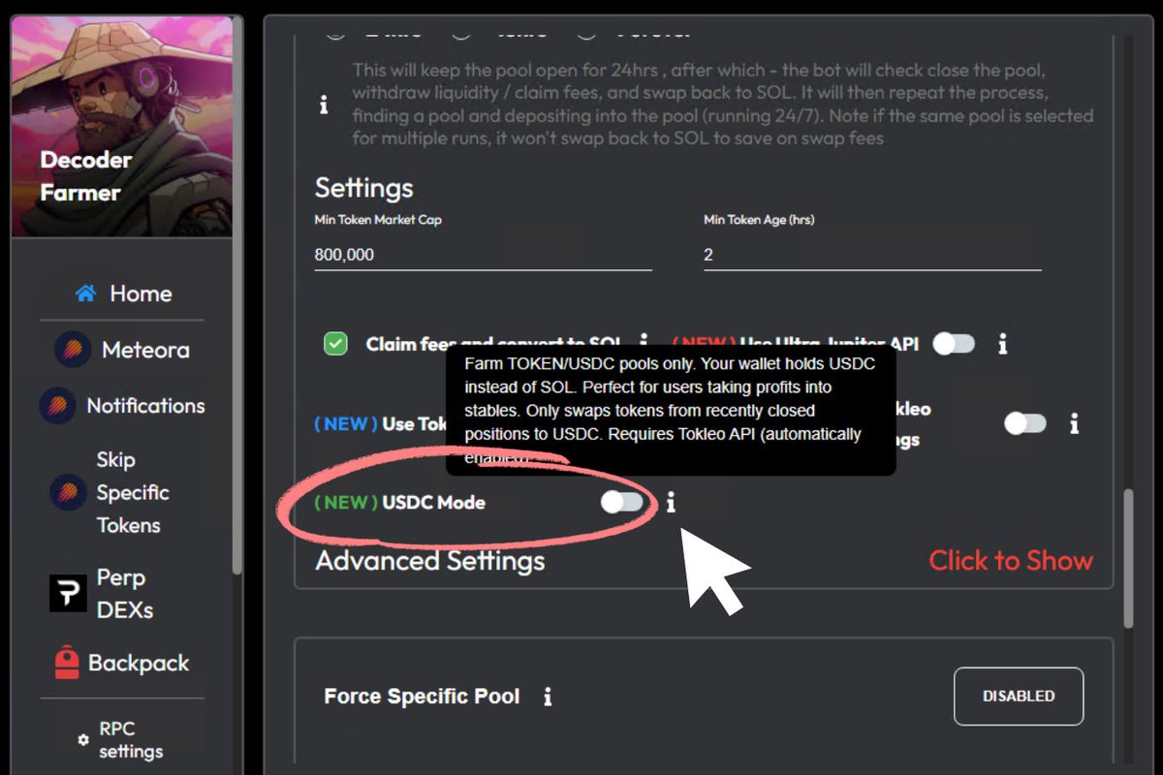This screenshot has width=1163, height=775.
Task: Click the main panel vertical scrollbar
Action: pyautogui.click(x=1127, y=560)
